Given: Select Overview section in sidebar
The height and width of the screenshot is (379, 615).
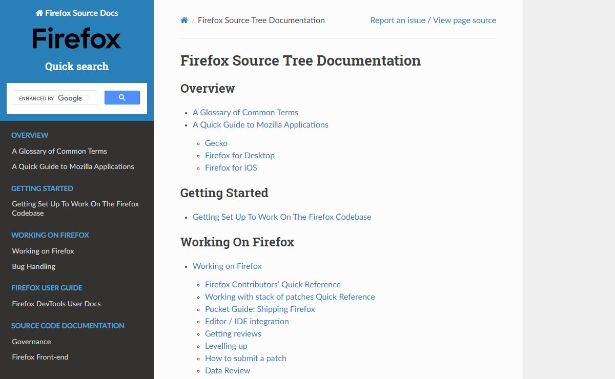Looking at the screenshot, I should [30, 135].
